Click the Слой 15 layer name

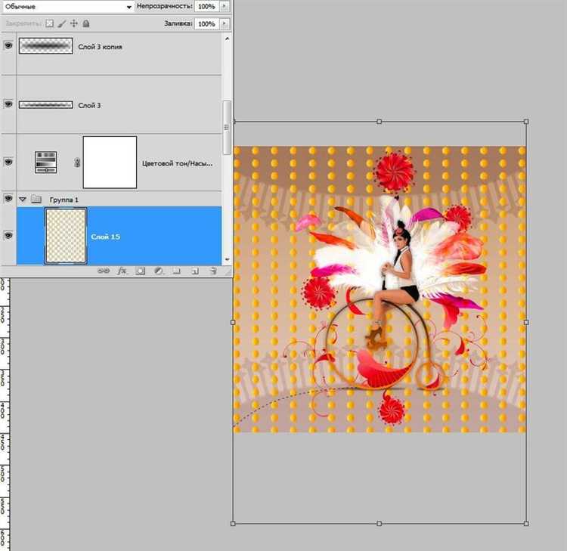tap(105, 237)
